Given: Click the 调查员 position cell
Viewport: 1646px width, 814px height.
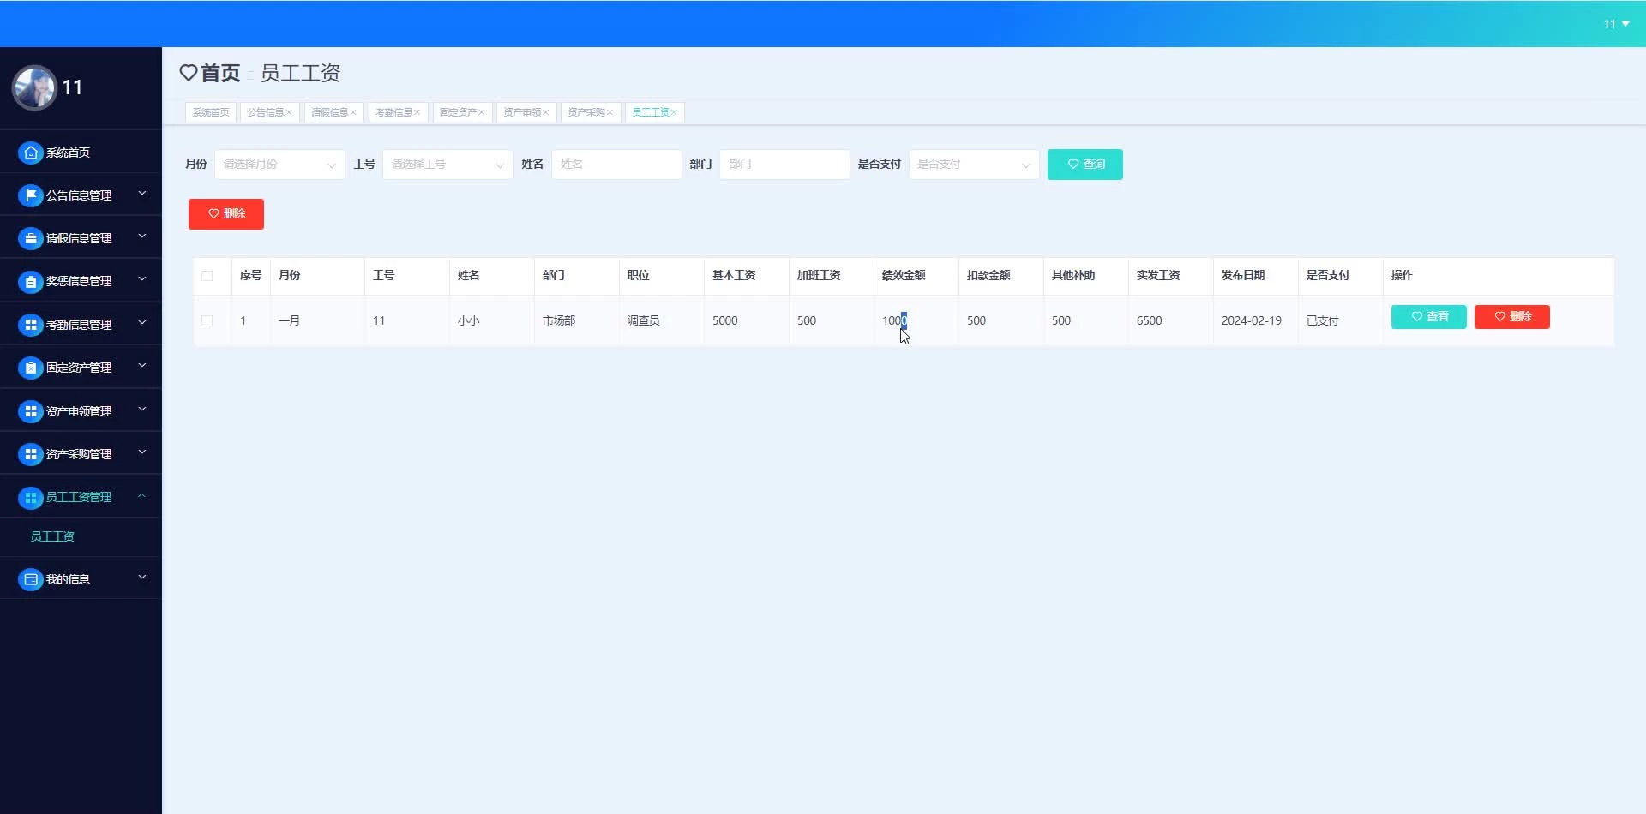Looking at the screenshot, I should coord(643,321).
